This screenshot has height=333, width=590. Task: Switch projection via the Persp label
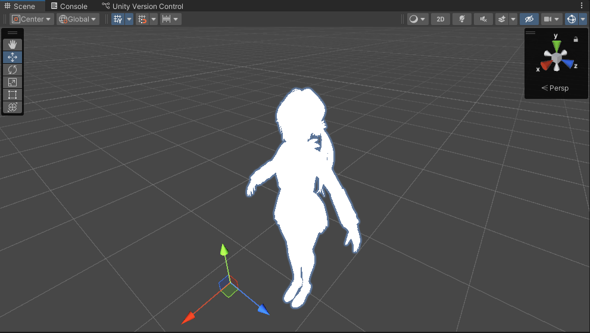[x=555, y=88]
